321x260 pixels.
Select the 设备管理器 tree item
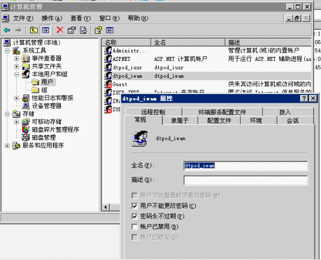[47, 106]
